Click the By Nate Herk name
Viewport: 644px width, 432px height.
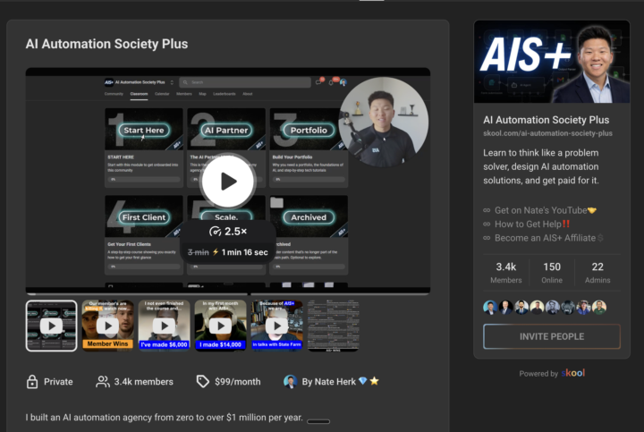click(329, 382)
